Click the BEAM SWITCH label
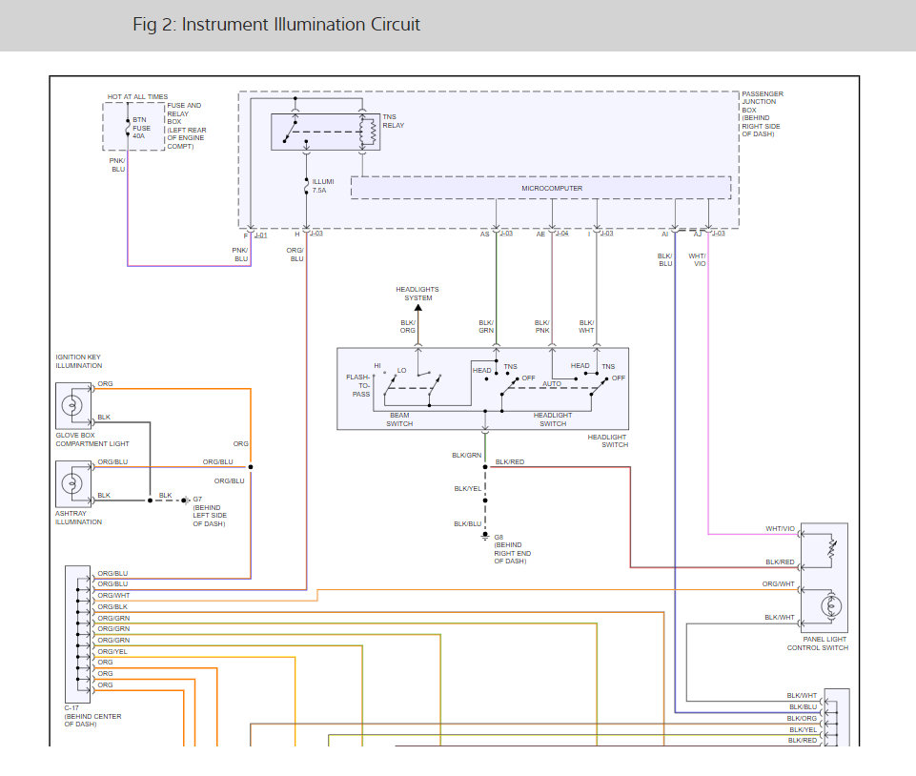The width and height of the screenshot is (916, 776). [x=399, y=419]
